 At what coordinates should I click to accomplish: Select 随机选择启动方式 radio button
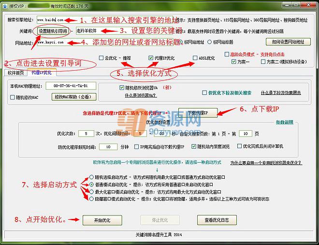(x=91, y=177)
